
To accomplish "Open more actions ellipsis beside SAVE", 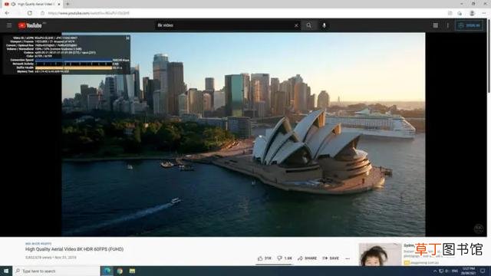I will click(348, 258).
